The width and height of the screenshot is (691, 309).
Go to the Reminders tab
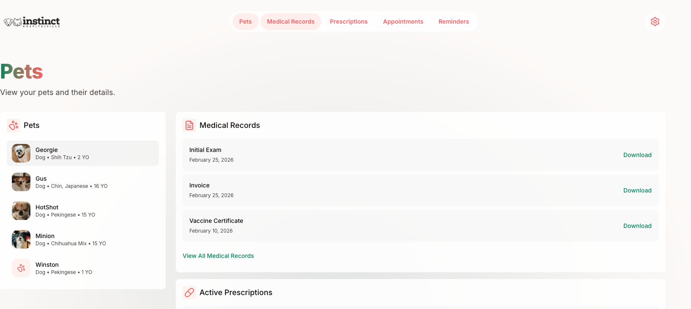pos(453,22)
